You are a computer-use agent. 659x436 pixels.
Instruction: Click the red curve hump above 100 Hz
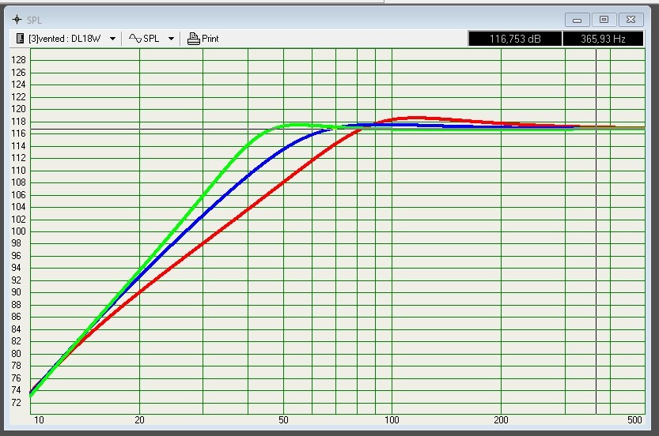click(414, 118)
